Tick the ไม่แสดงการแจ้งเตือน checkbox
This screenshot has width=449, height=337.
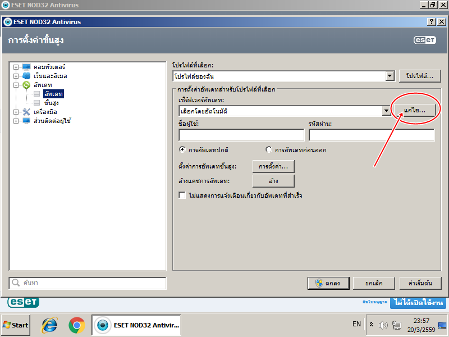182,195
